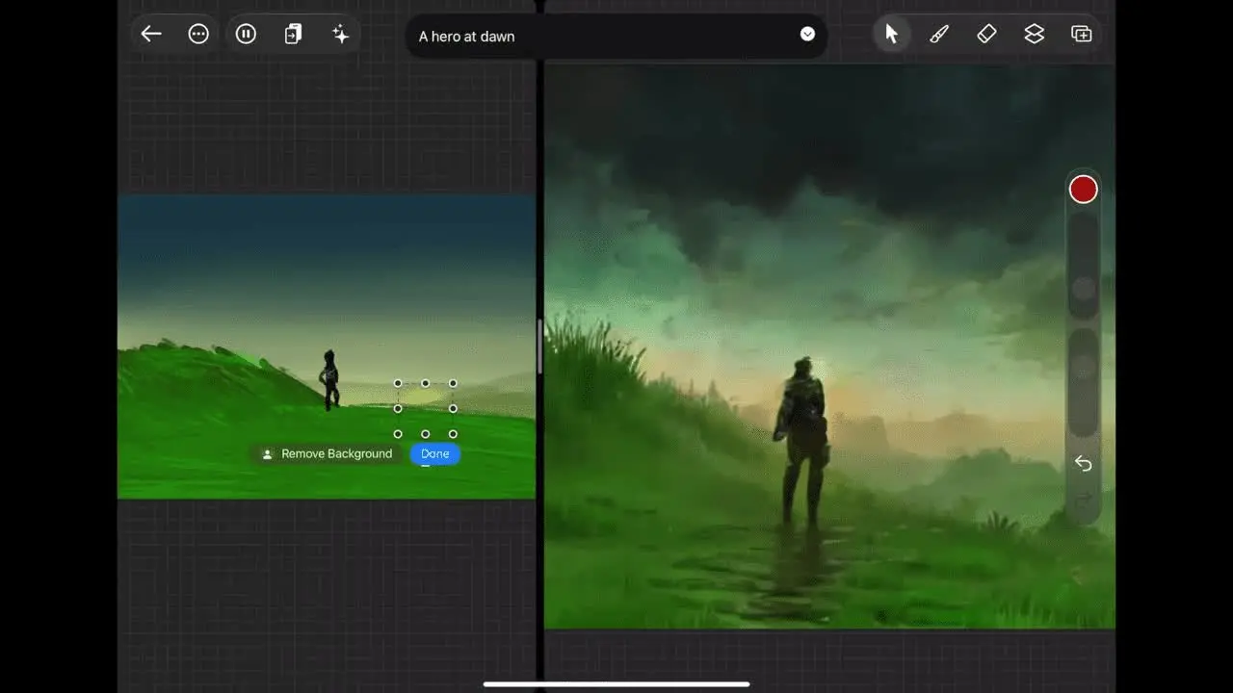This screenshot has width=1233, height=693.
Task: Click the sparkle AI enhance icon
Action: point(340,35)
